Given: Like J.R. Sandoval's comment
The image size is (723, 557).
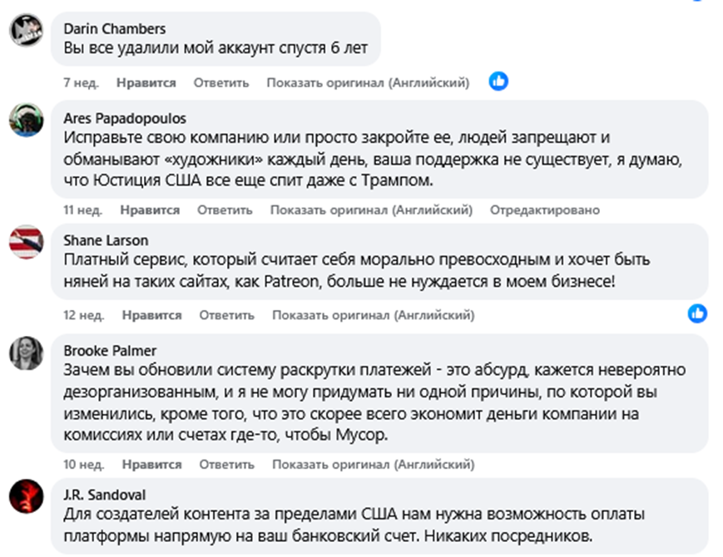Looking at the screenshot, I should (x=151, y=553).
